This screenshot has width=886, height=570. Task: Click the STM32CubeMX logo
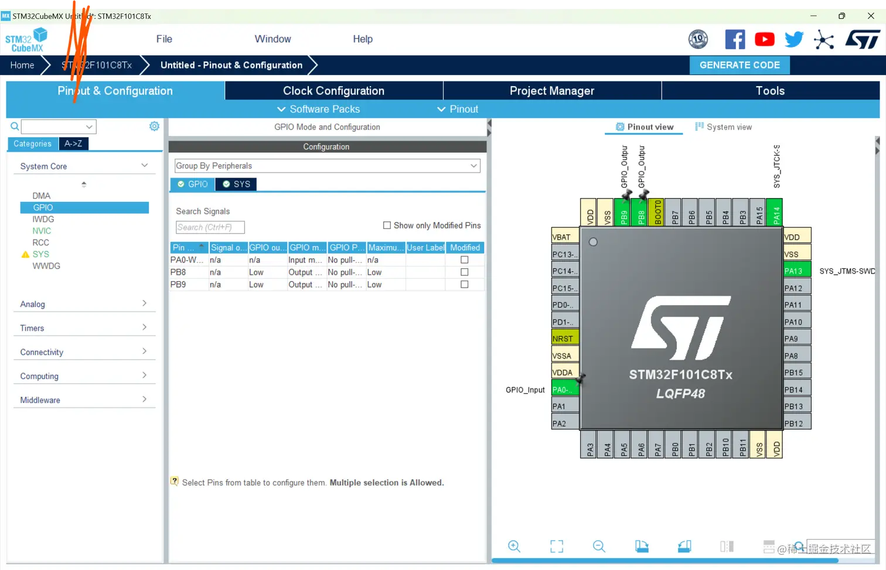[x=26, y=39]
